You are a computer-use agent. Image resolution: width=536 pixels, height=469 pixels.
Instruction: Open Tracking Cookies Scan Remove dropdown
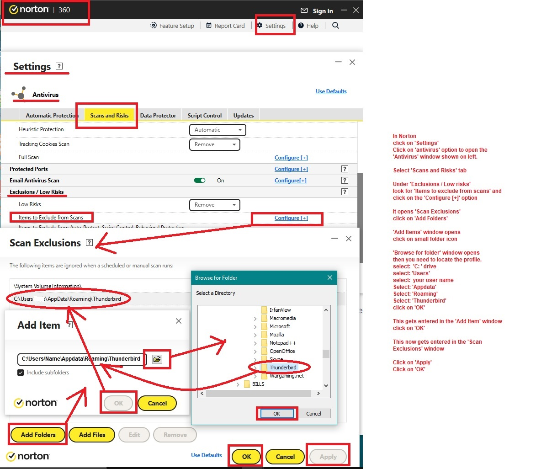[215, 144]
